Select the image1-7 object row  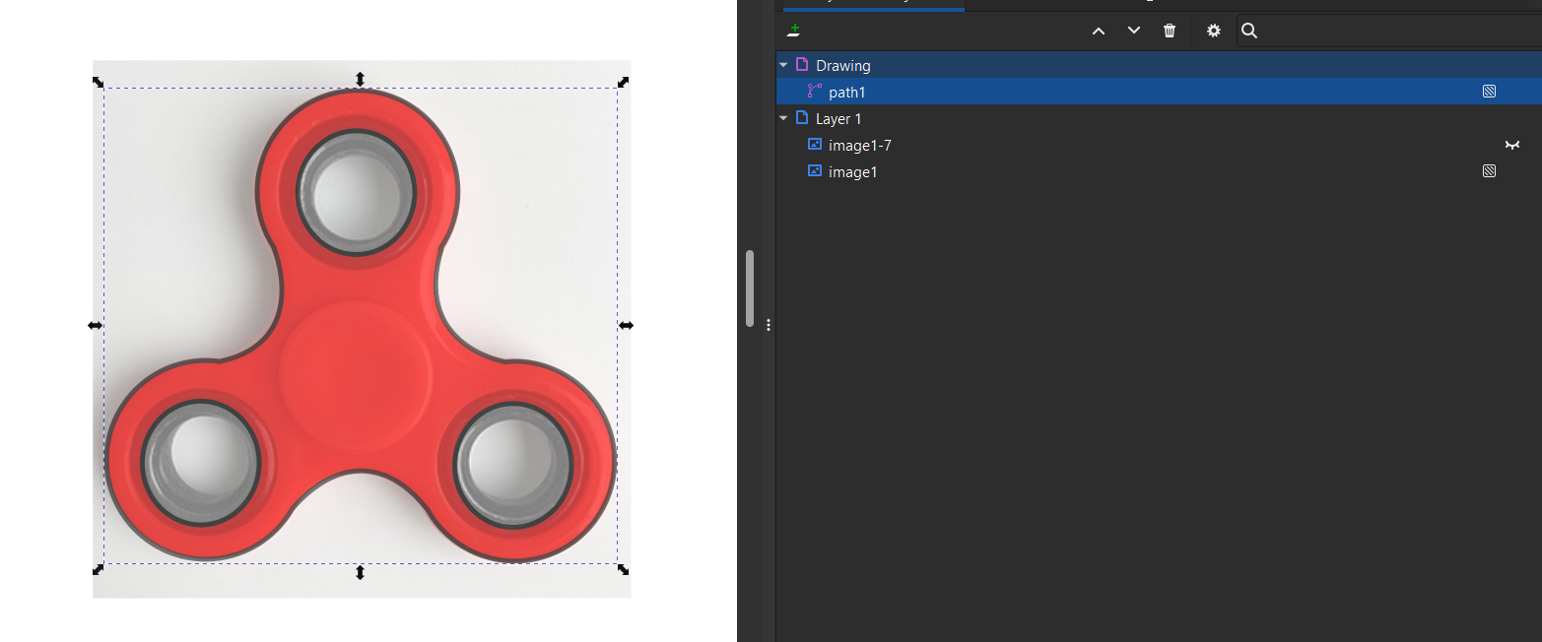859,145
